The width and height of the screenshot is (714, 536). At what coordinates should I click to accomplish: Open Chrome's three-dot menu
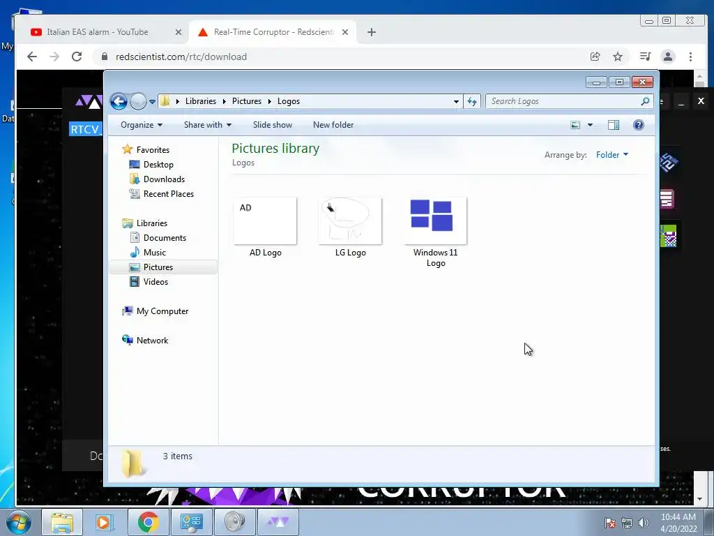(690, 57)
